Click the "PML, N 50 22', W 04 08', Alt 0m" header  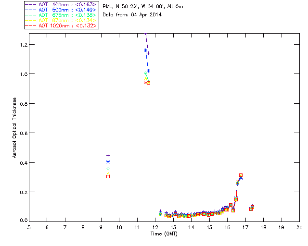[x=143, y=7]
